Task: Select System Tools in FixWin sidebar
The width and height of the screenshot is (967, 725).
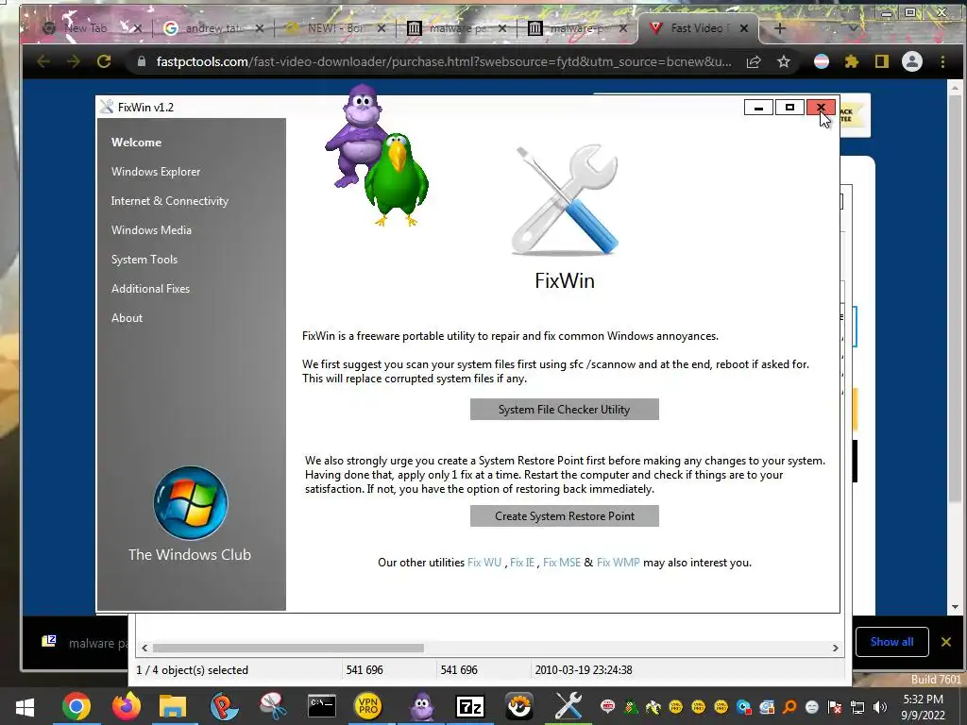Action: (144, 260)
